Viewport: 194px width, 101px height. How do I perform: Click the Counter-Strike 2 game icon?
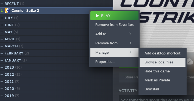tap(7, 11)
